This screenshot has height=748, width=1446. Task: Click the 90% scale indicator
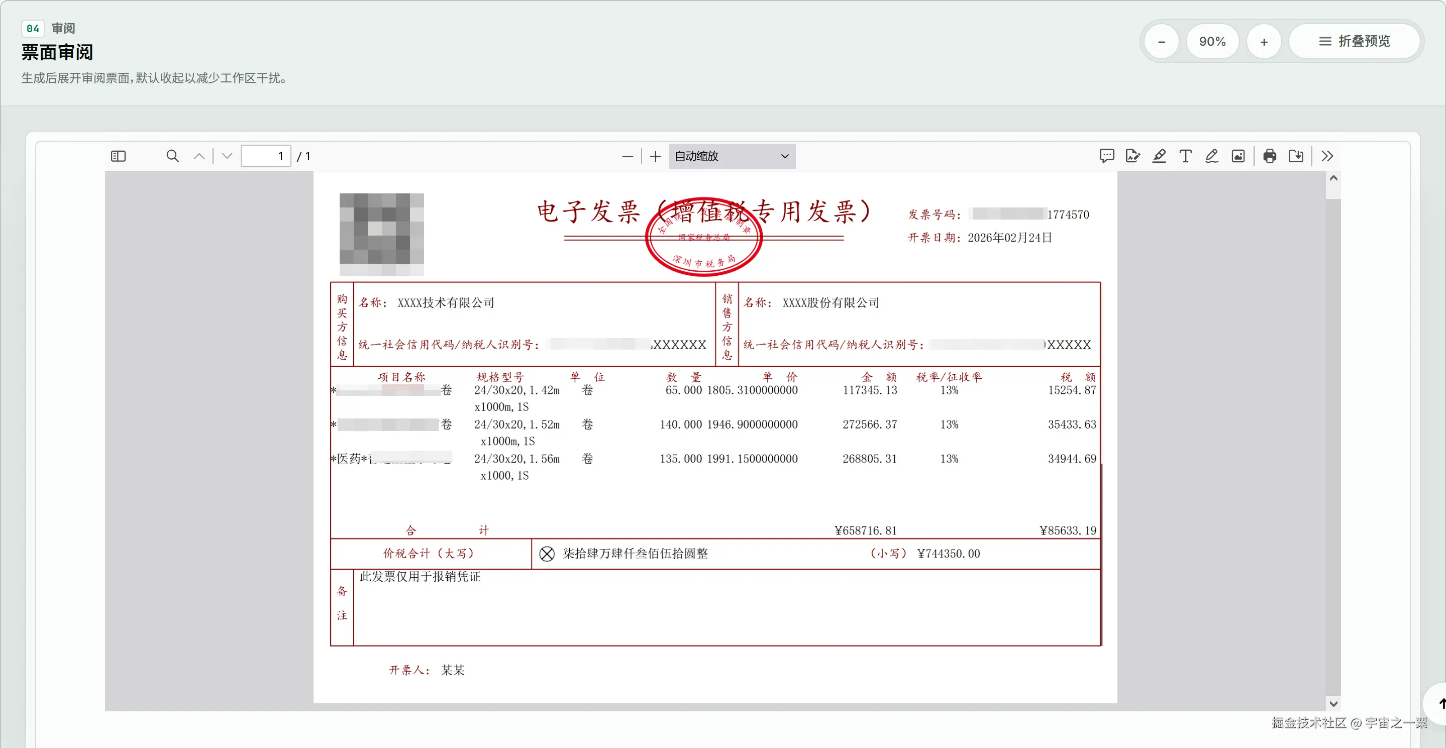click(x=1212, y=42)
